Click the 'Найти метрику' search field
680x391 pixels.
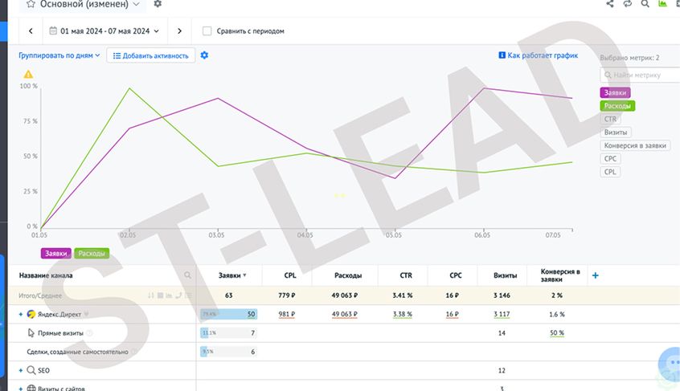[x=640, y=75]
